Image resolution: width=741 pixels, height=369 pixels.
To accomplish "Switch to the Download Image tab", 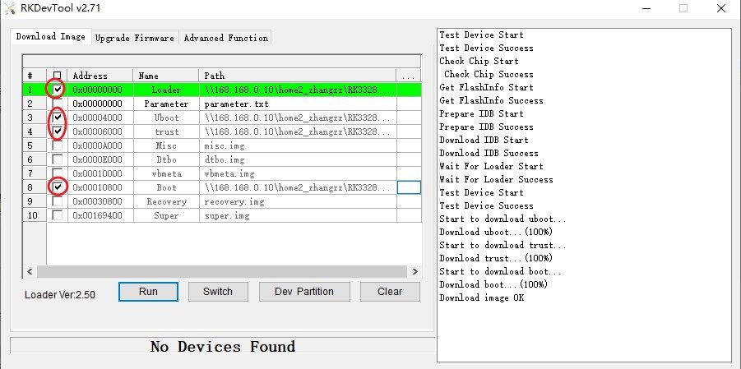I will coord(50,36).
